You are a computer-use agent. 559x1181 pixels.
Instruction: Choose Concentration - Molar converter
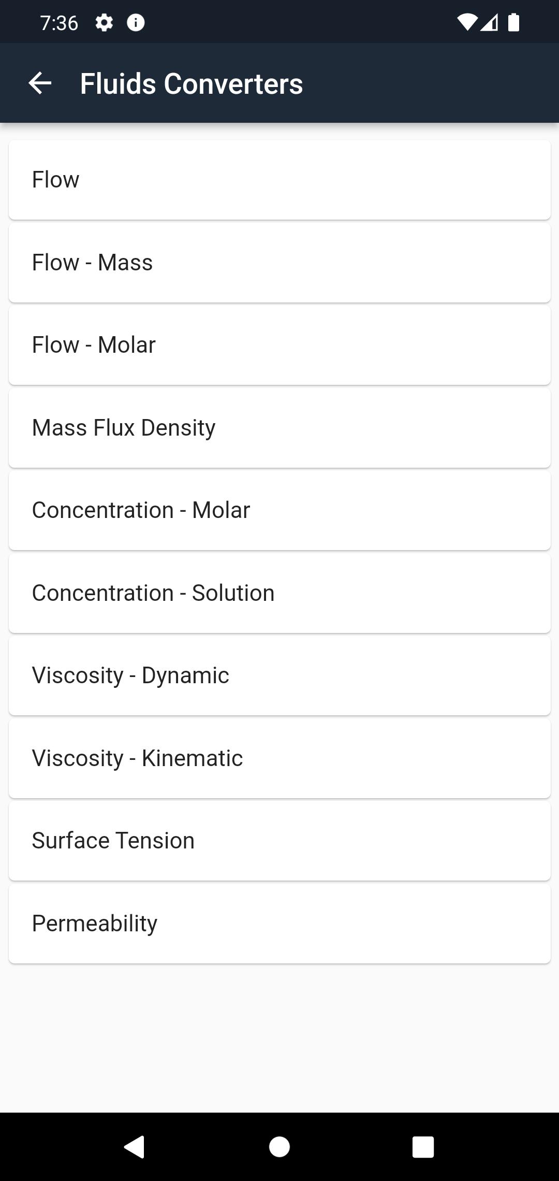[279, 510]
